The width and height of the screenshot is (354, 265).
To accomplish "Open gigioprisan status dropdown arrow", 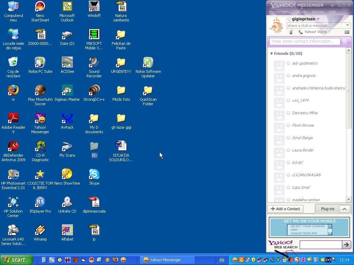I will [318, 19].
